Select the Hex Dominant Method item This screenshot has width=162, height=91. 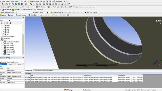tap(12, 42)
